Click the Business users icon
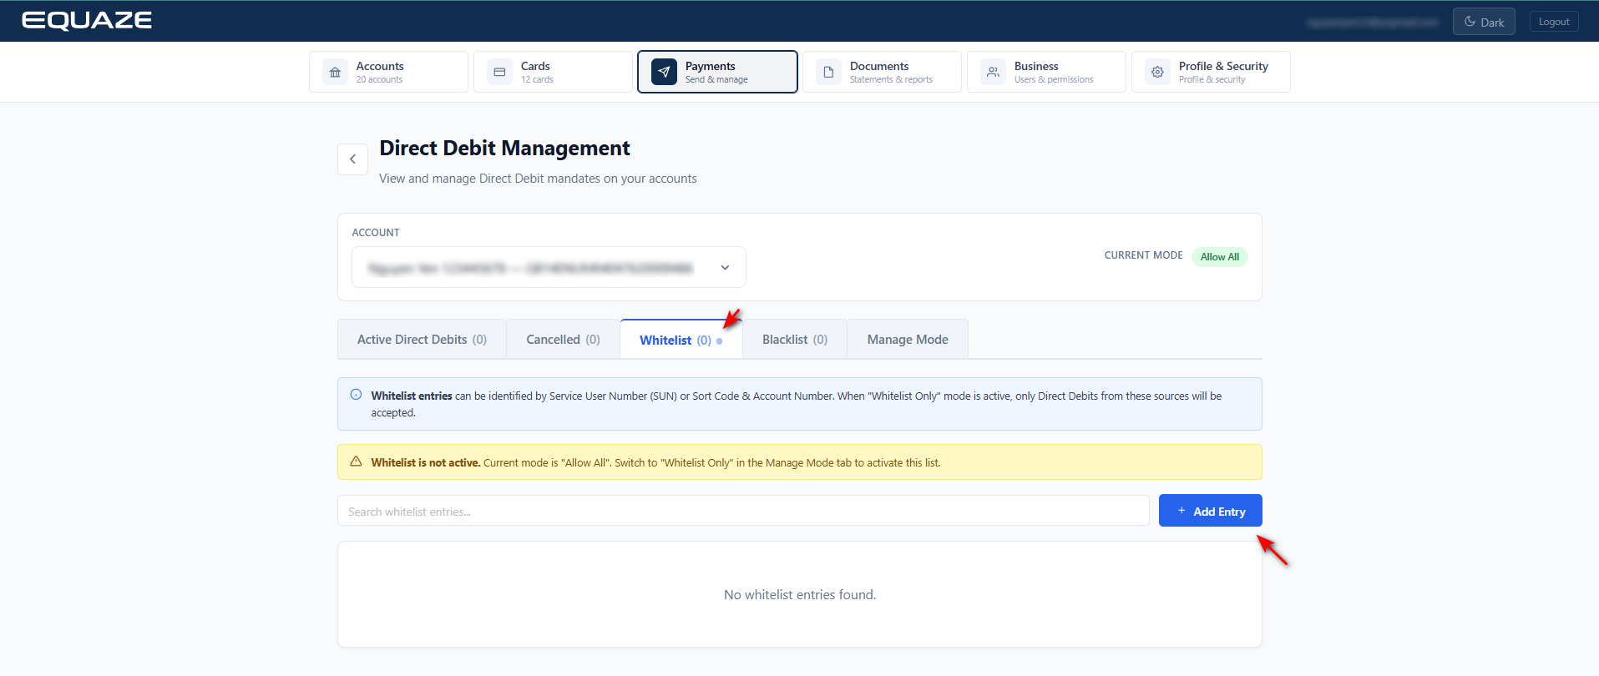The image size is (1599, 676). point(993,73)
